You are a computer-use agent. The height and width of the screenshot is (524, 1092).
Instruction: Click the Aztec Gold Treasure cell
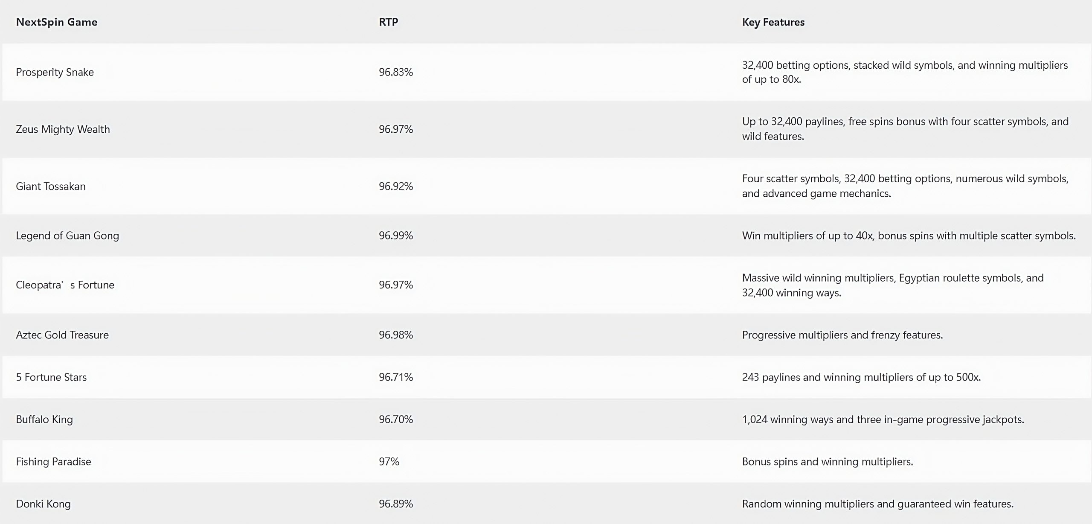(62, 335)
